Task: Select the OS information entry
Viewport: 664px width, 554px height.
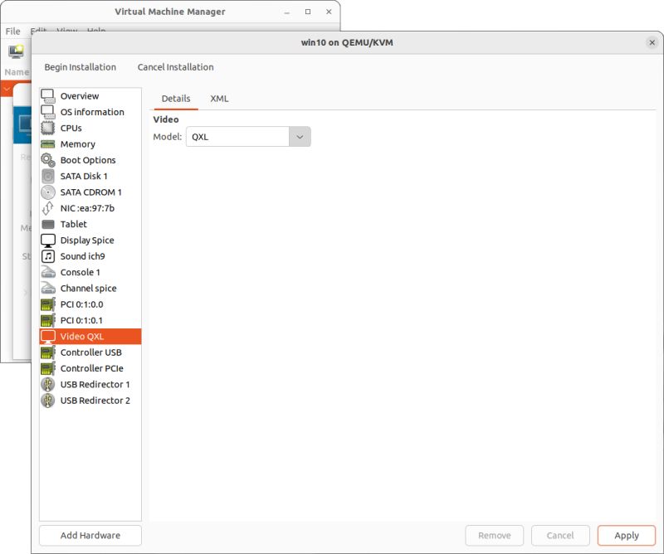Action: (49, 112)
